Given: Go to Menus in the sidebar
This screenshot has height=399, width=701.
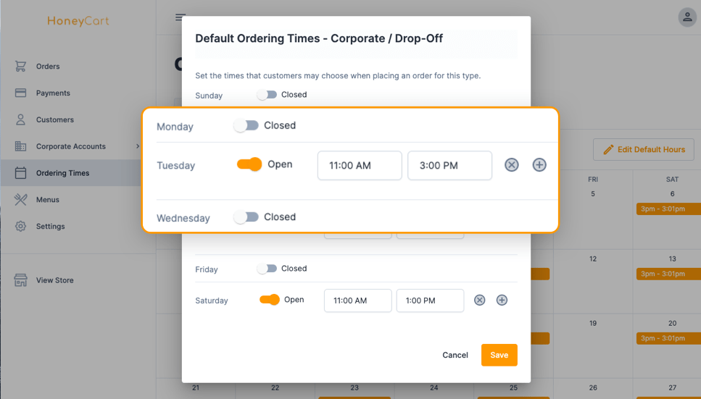Looking at the screenshot, I should click(x=47, y=200).
